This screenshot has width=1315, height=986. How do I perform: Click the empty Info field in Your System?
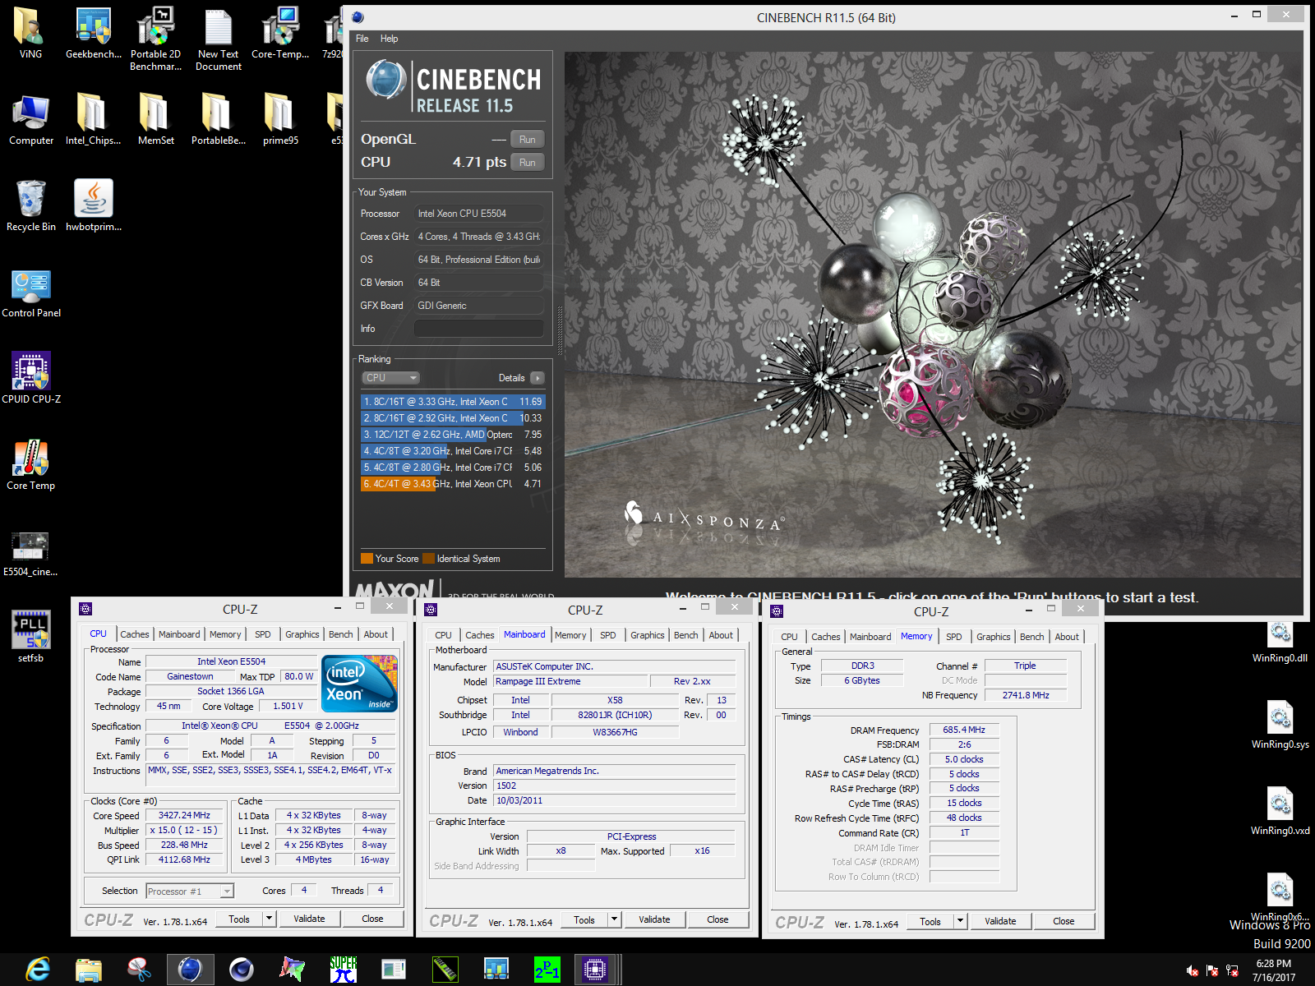pos(479,329)
